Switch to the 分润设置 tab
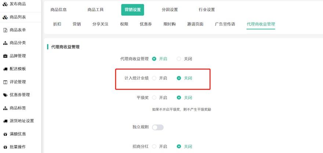 (170, 10)
